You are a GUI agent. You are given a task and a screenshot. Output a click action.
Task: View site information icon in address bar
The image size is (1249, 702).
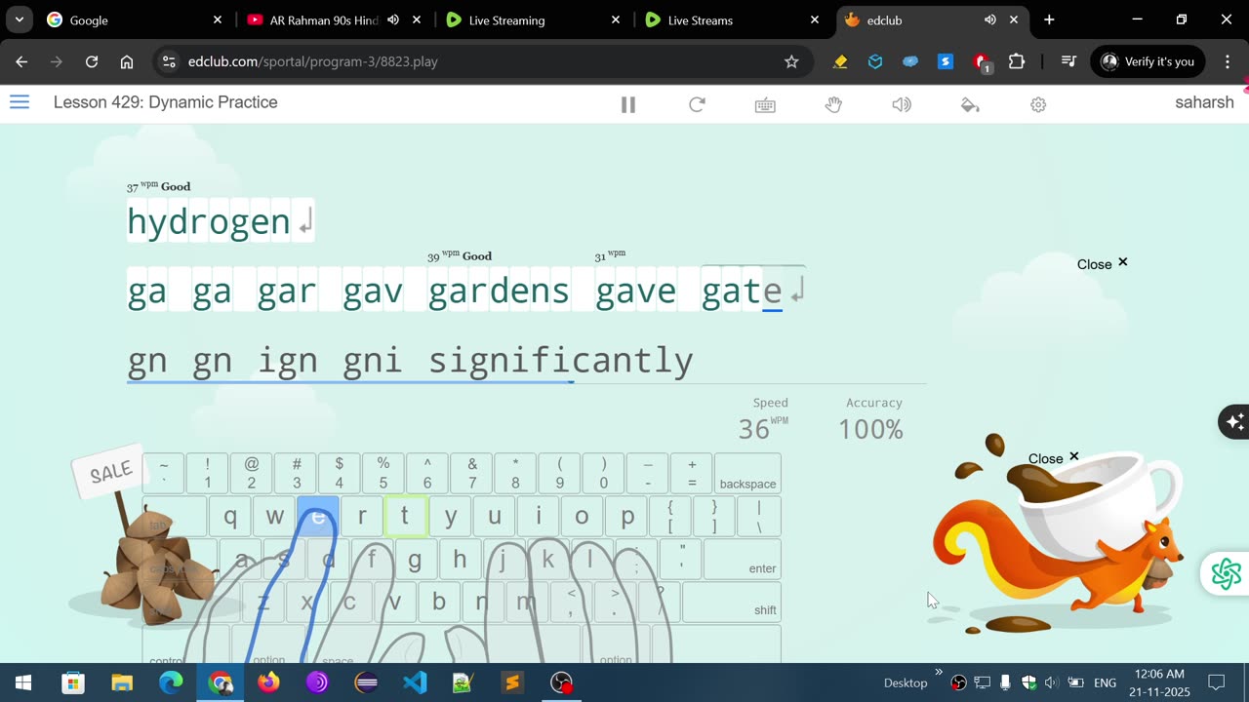click(169, 61)
